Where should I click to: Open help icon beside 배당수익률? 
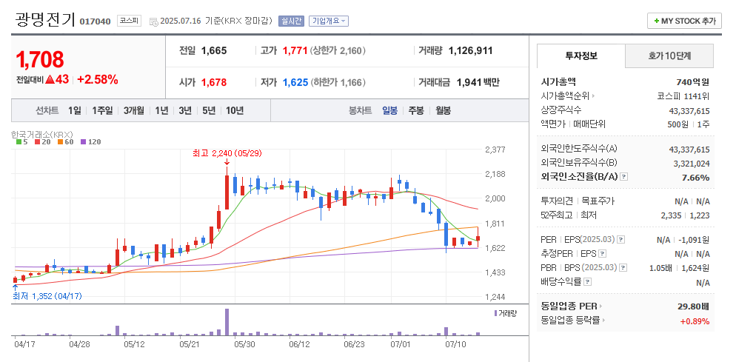[x=587, y=282]
